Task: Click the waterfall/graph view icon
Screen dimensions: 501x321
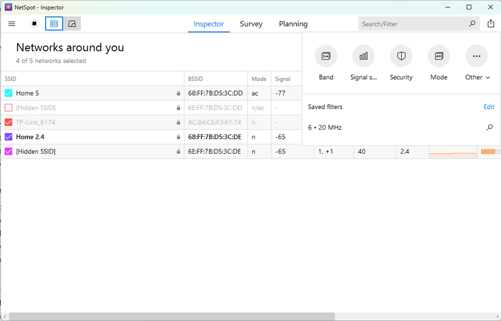Action: pyautogui.click(x=72, y=23)
